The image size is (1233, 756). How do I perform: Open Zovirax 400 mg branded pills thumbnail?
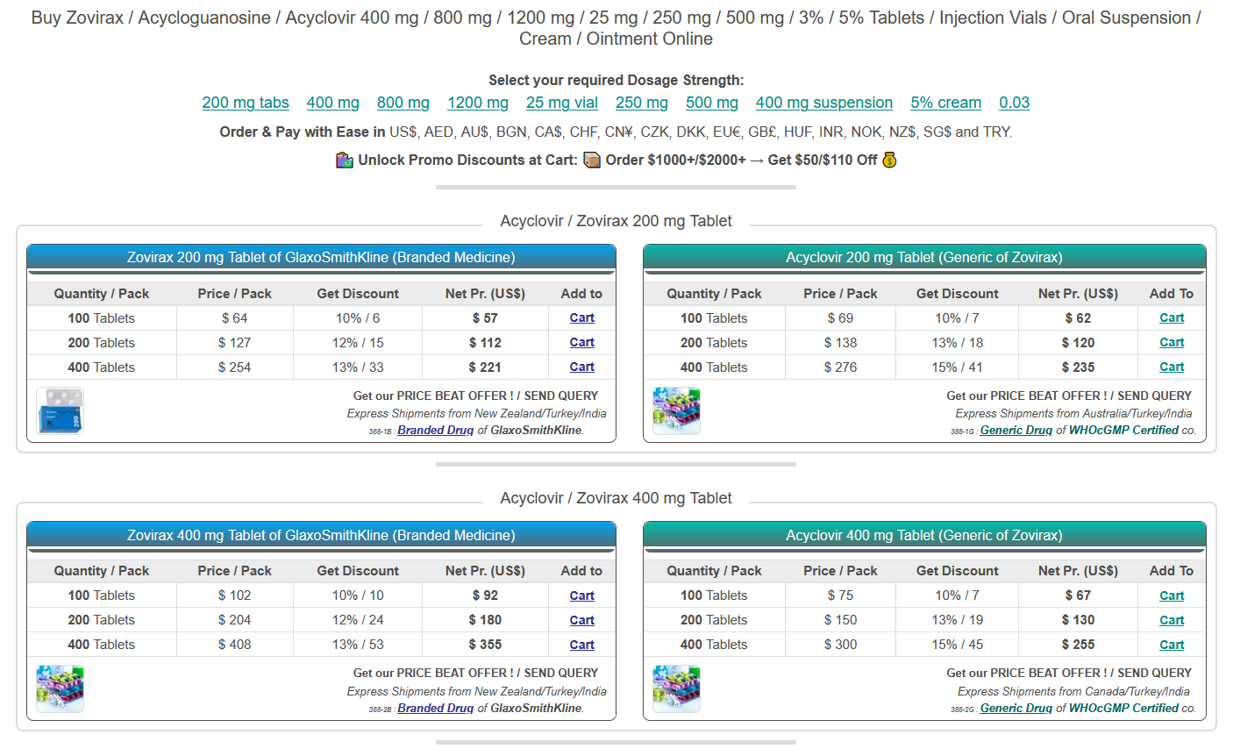(x=60, y=688)
